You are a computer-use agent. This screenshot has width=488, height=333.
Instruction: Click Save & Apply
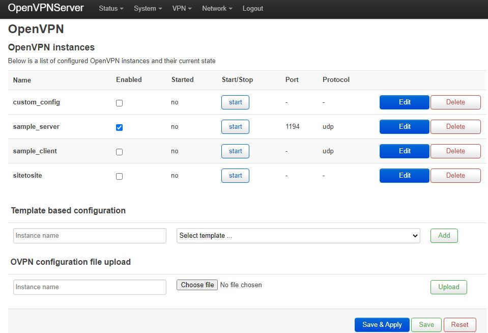coord(382,324)
